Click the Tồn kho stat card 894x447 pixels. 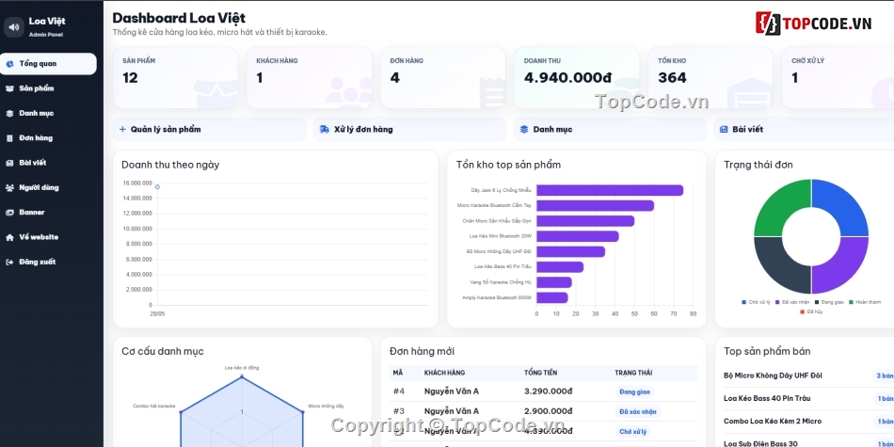710,77
